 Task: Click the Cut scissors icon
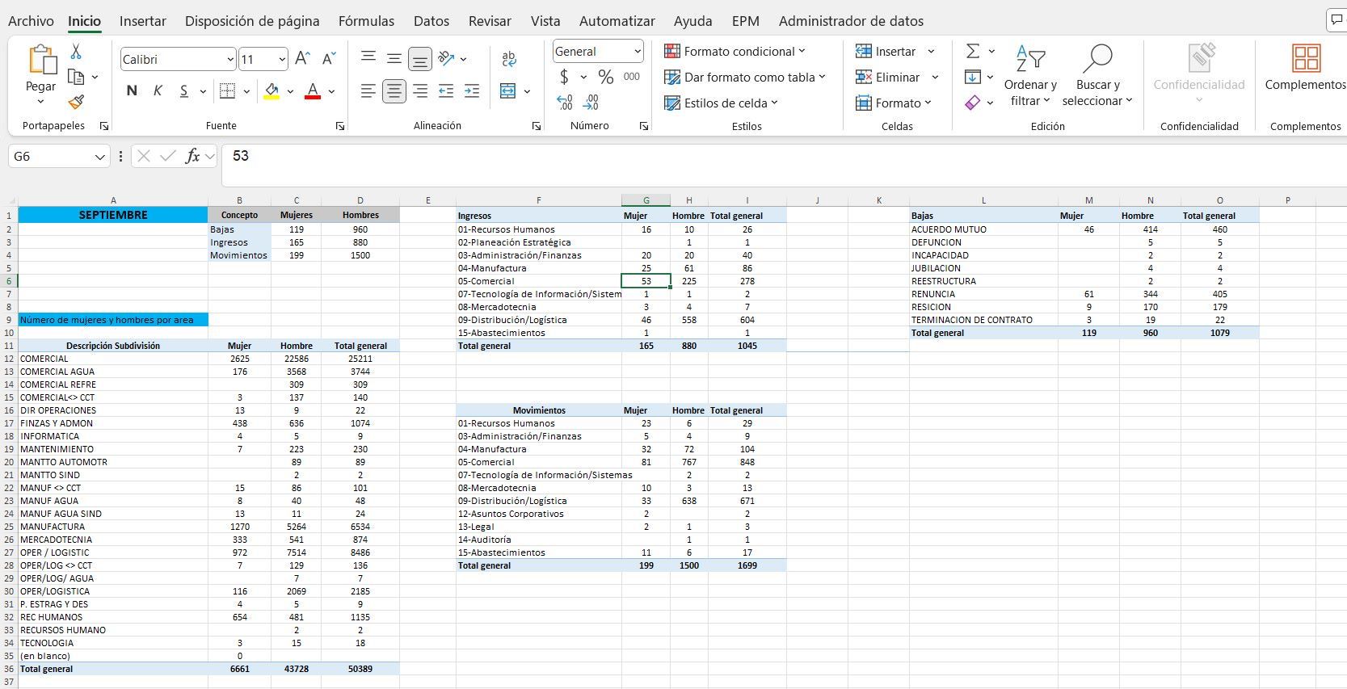pyautogui.click(x=76, y=52)
